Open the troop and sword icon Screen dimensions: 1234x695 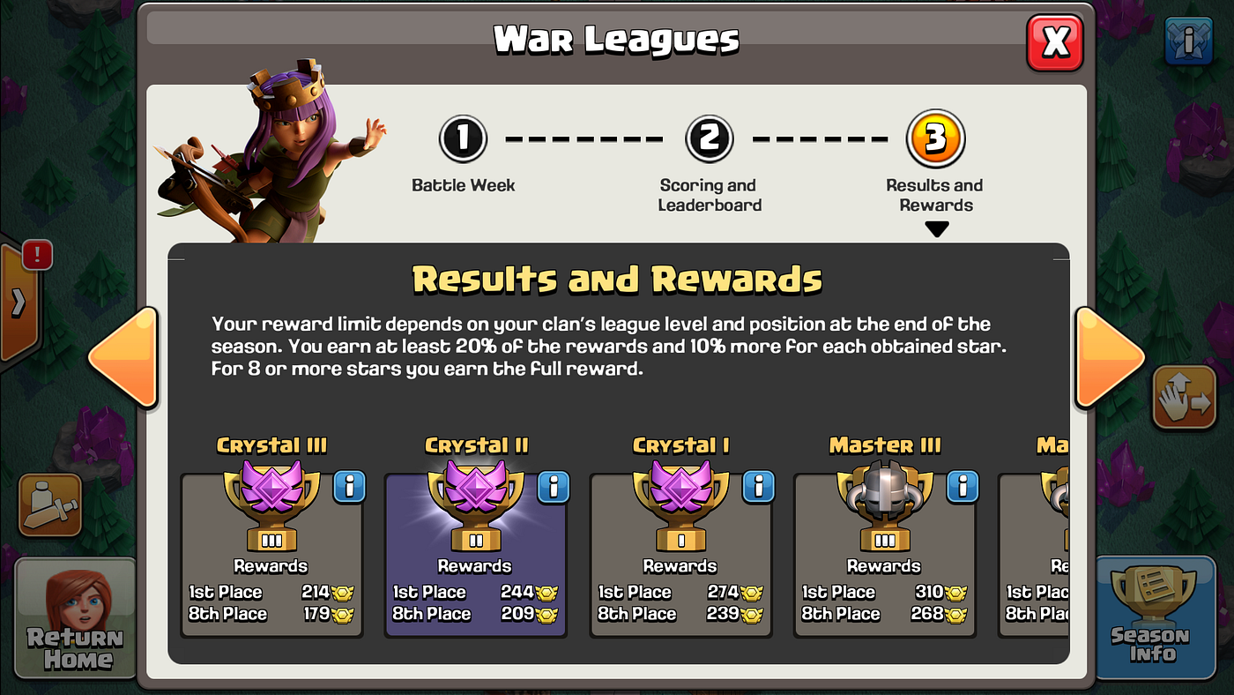50,505
